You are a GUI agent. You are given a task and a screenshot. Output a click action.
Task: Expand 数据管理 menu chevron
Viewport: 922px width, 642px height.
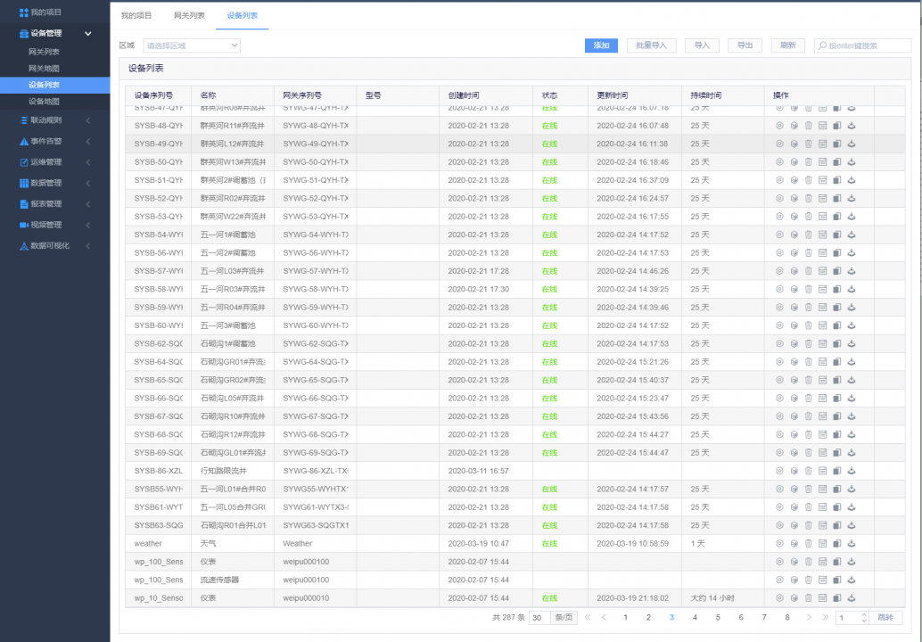click(88, 183)
